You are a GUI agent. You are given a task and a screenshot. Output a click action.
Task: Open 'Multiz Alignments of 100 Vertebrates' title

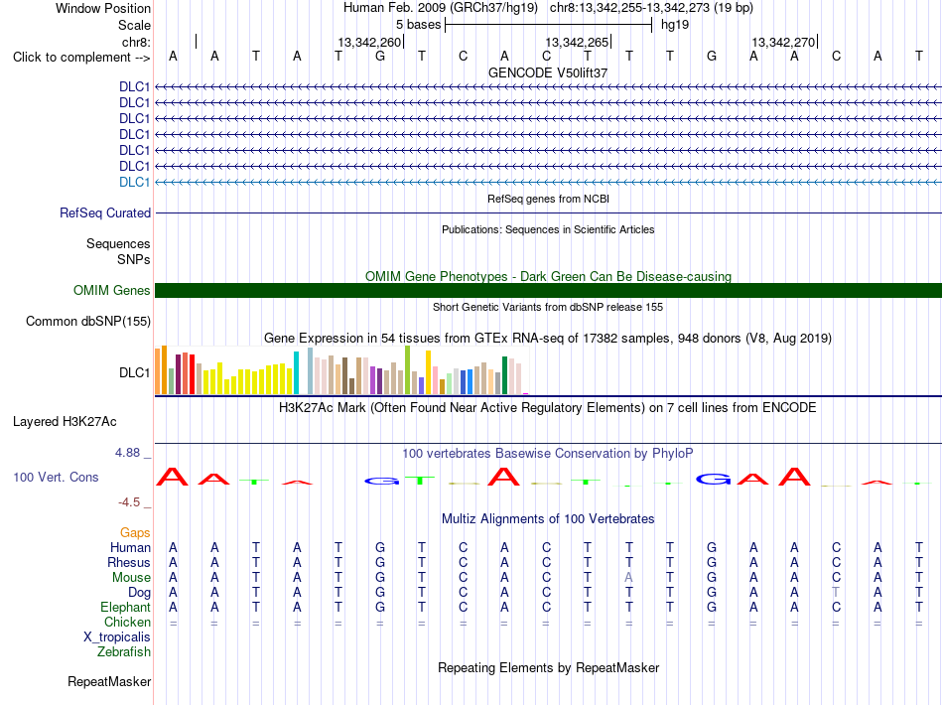pos(548,519)
